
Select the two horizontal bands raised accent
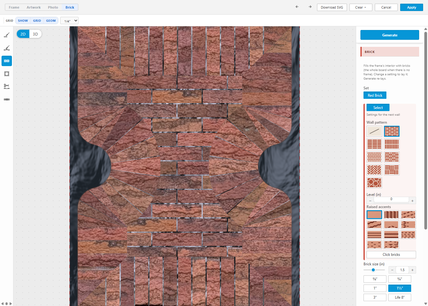coord(374,235)
